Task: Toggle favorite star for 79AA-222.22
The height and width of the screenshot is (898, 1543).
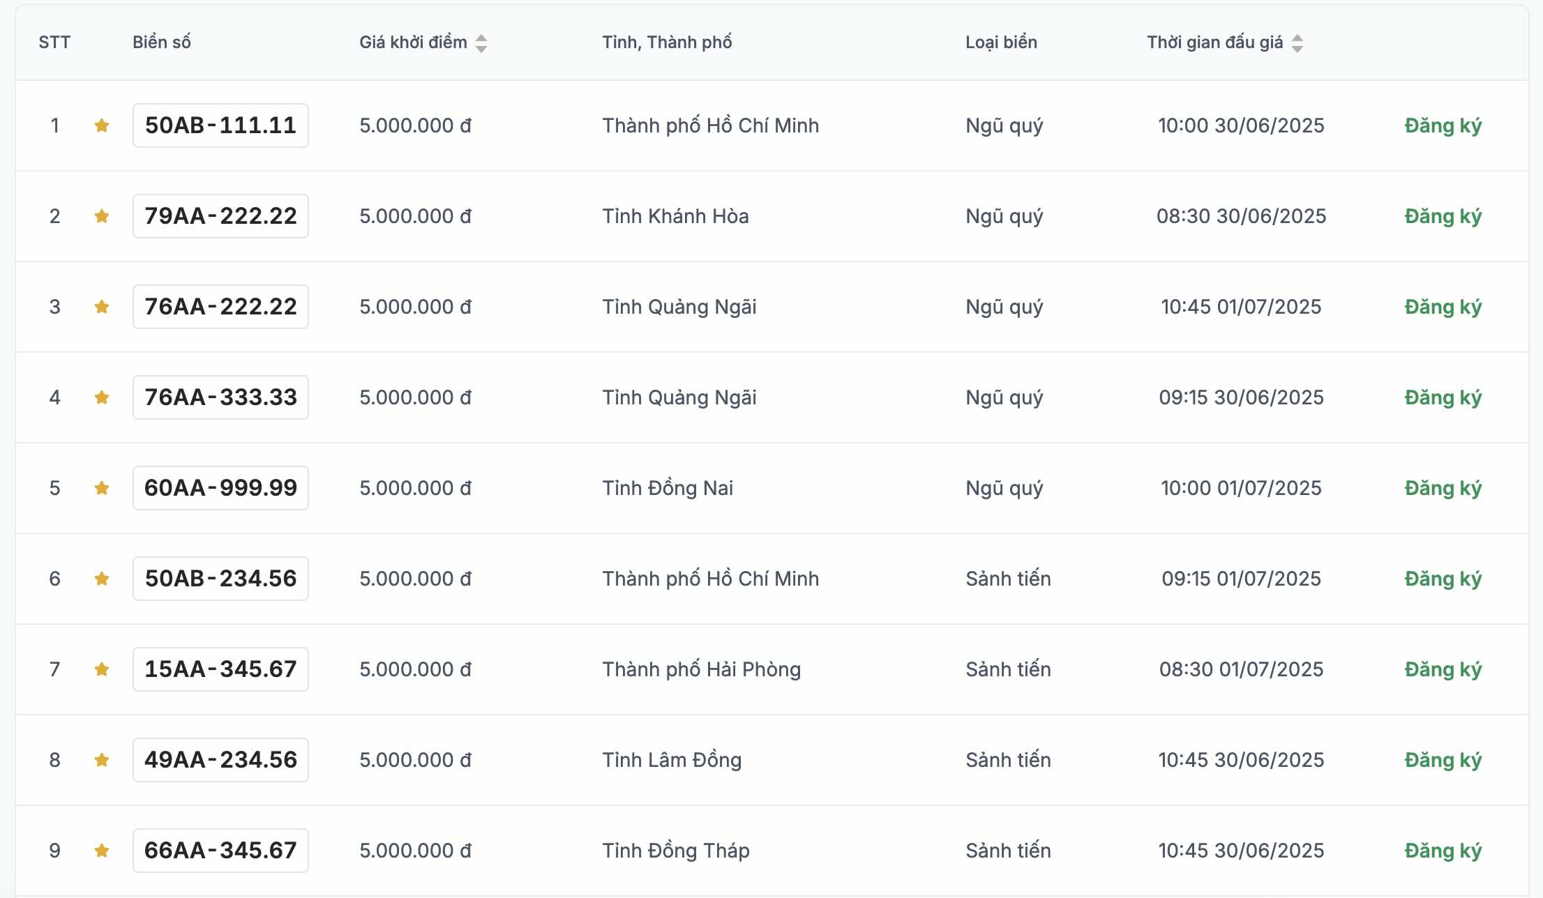Action: point(102,216)
